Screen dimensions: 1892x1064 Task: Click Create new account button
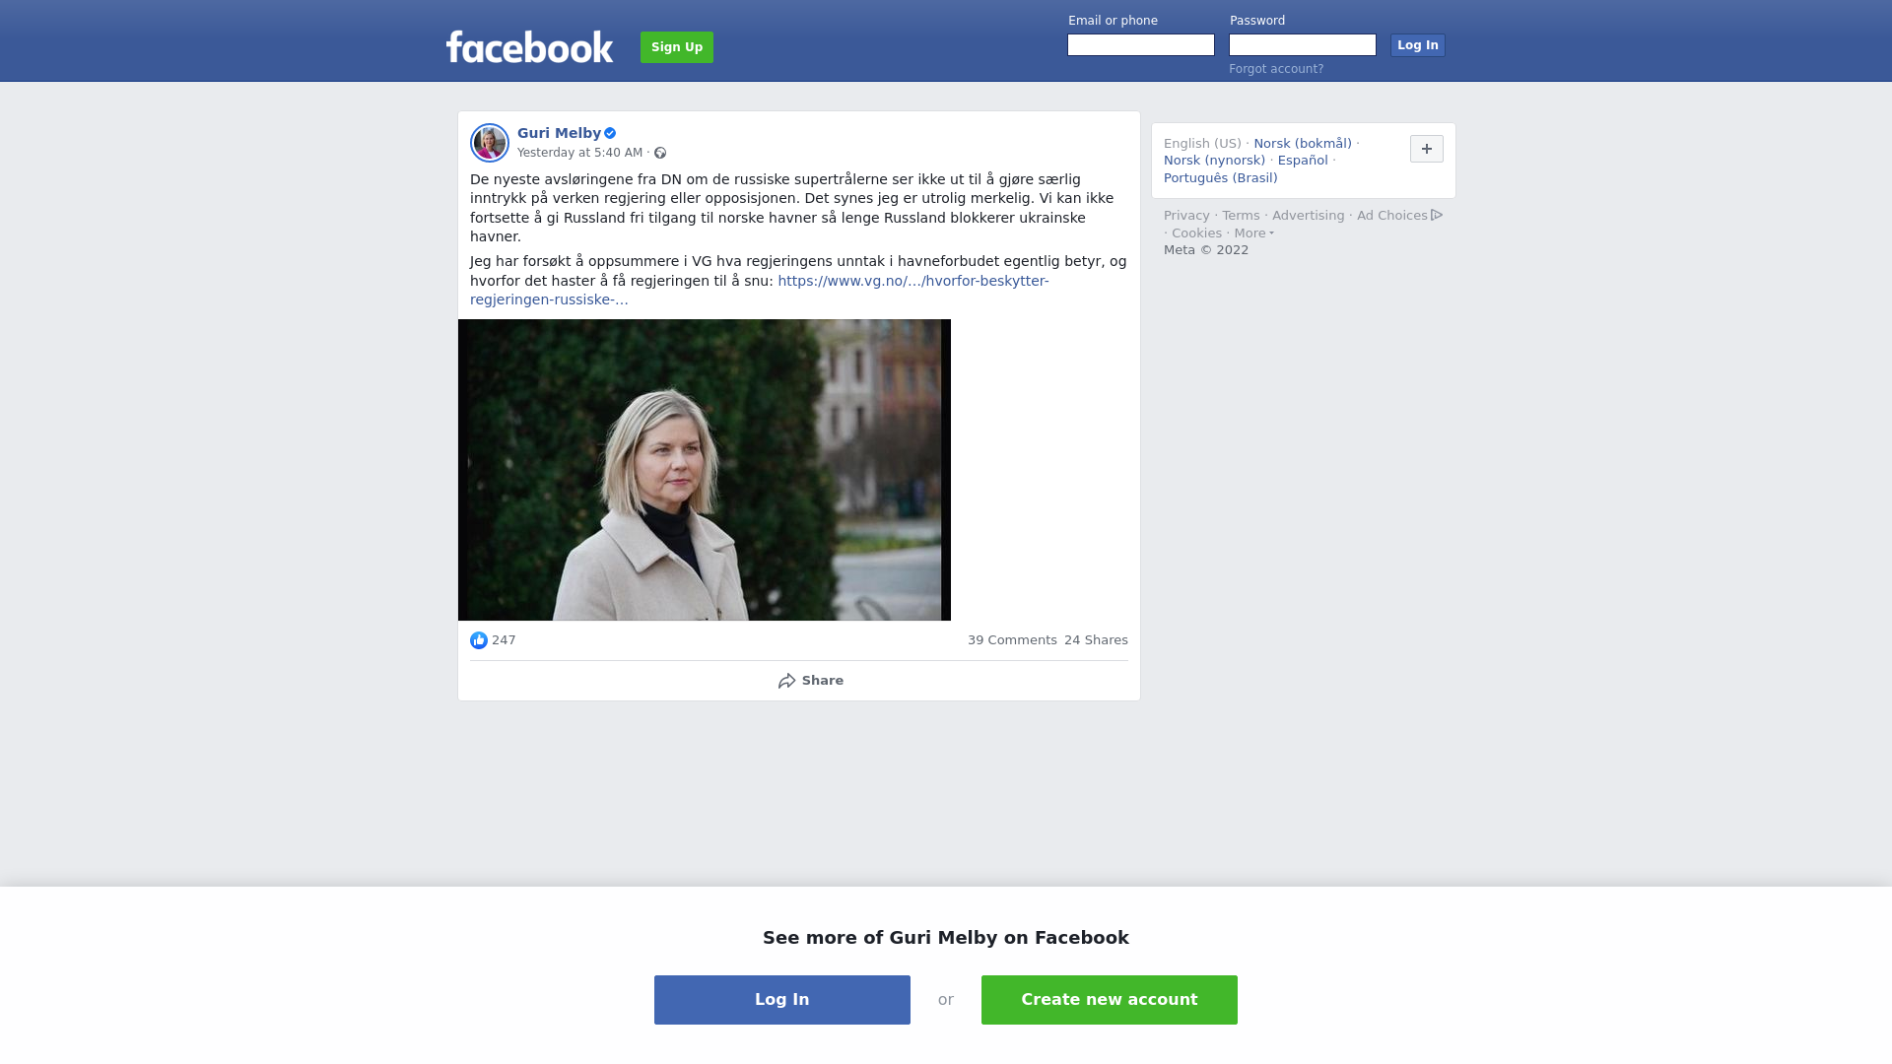(1110, 1000)
